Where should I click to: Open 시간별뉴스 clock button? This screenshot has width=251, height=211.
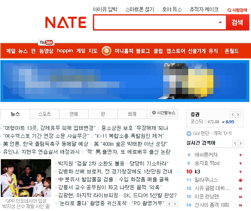point(164,113)
